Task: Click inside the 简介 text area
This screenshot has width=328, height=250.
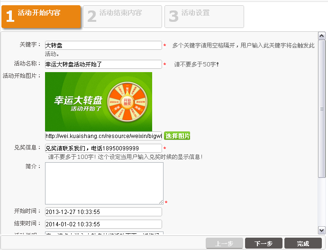Action: (x=104, y=183)
